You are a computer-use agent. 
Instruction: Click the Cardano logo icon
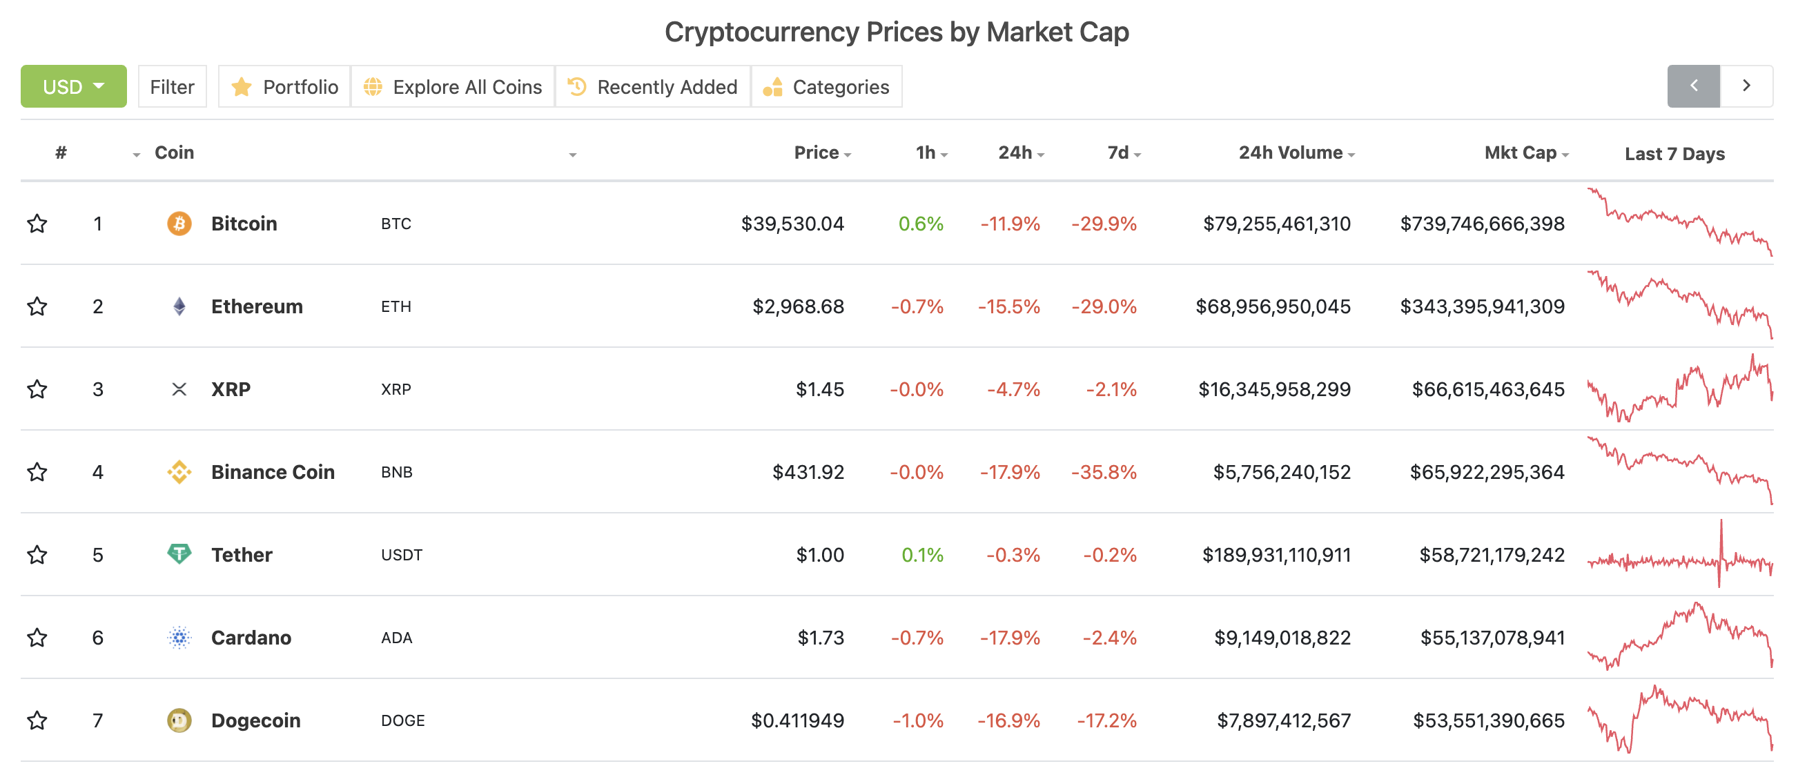coord(179,638)
